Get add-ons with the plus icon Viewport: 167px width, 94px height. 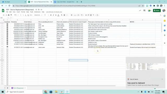point(165,43)
